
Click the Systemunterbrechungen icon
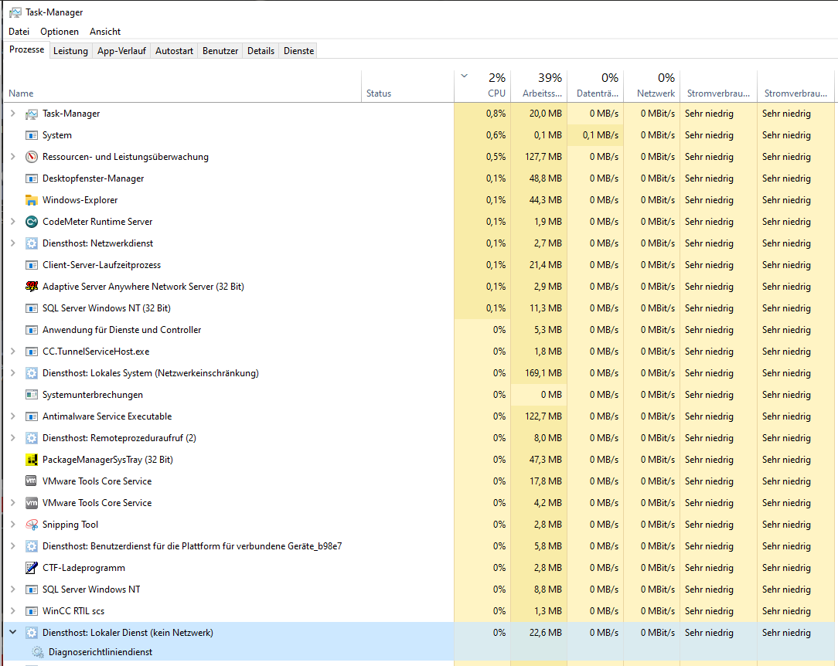click(x=32, y=395)
